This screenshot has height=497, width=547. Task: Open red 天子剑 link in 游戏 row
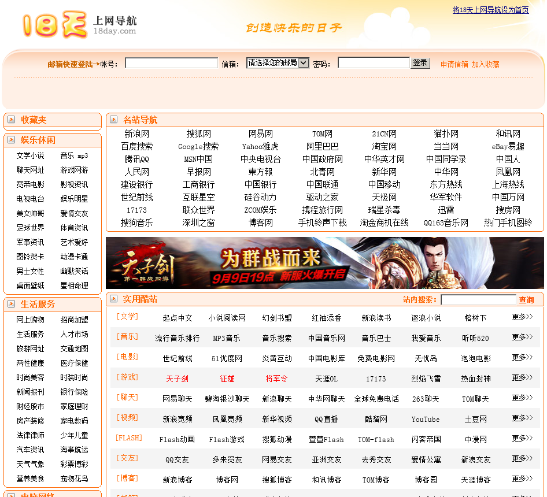click(x=177, y=379)
